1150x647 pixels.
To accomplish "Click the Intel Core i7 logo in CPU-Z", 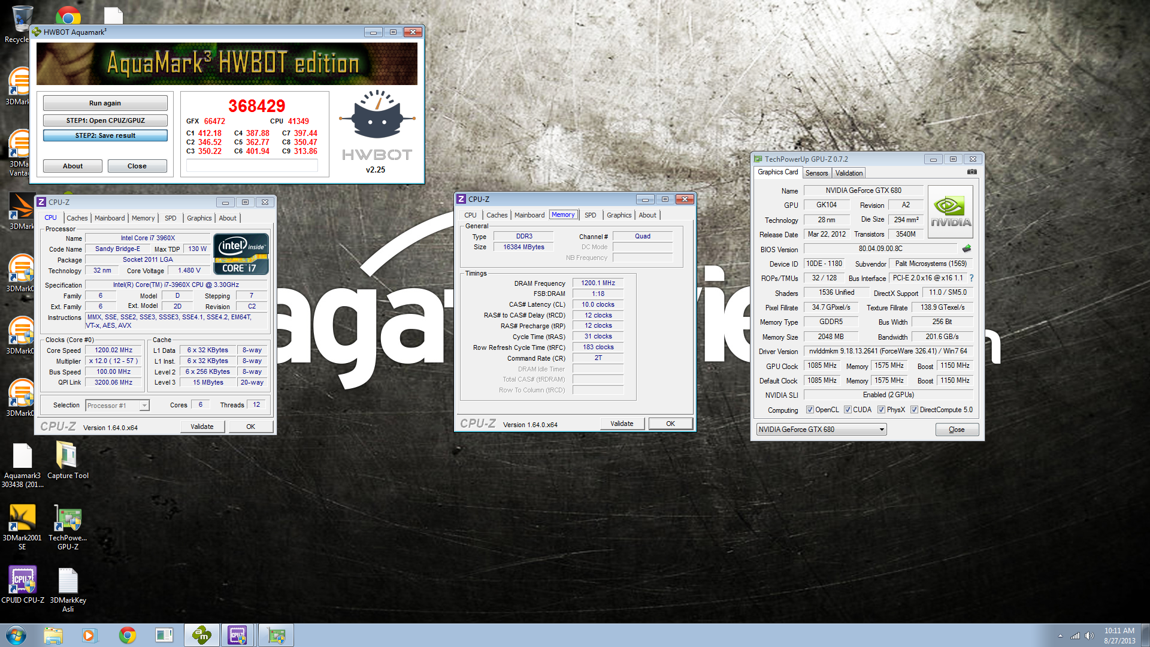I will point(241,254).
